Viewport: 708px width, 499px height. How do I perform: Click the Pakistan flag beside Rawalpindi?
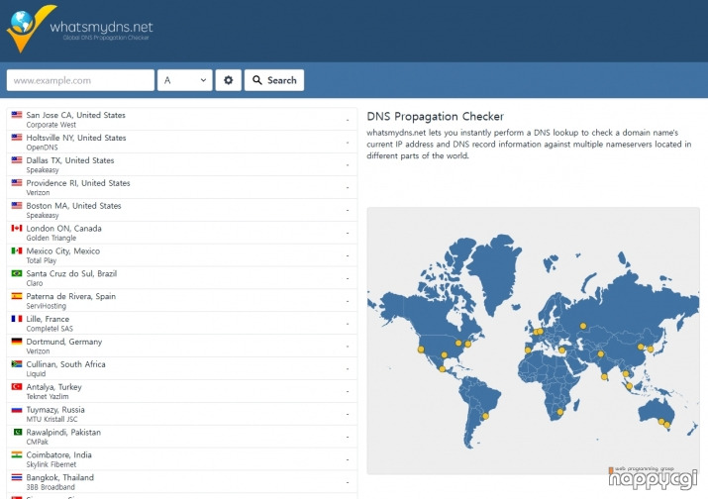click(17, 432)
